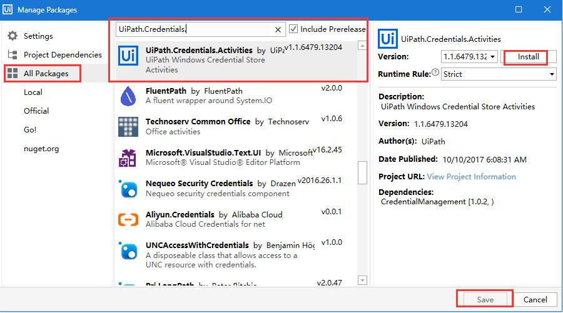Viewport: 563px width, 313px height.
Task: Click the FluentPath package droplet icon
Action: (x=128, y=95)
